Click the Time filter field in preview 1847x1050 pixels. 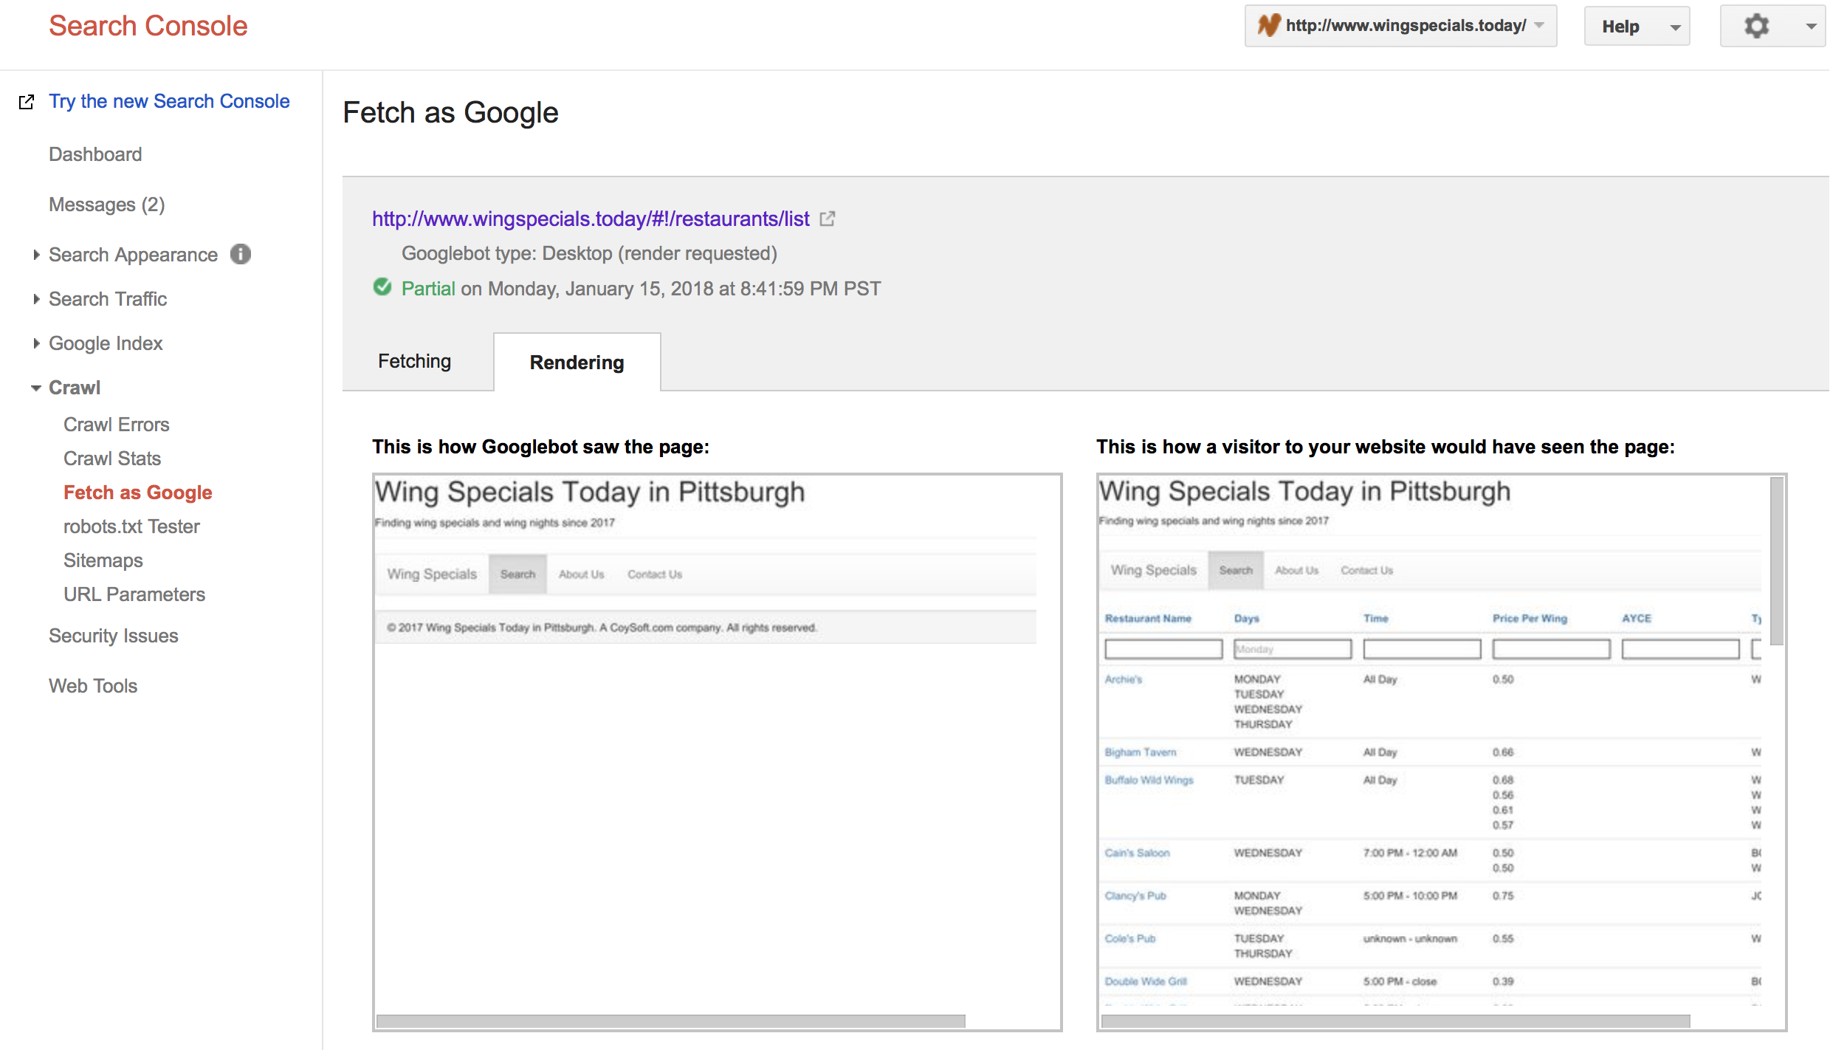(1422, 649)
